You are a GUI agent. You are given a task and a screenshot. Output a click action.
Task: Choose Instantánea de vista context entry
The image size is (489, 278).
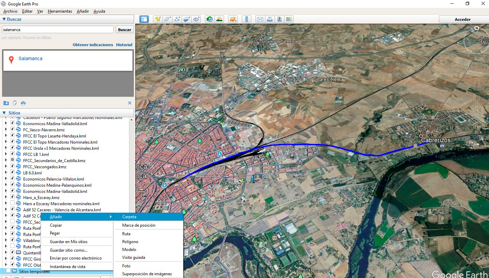[x=77, y=267]
